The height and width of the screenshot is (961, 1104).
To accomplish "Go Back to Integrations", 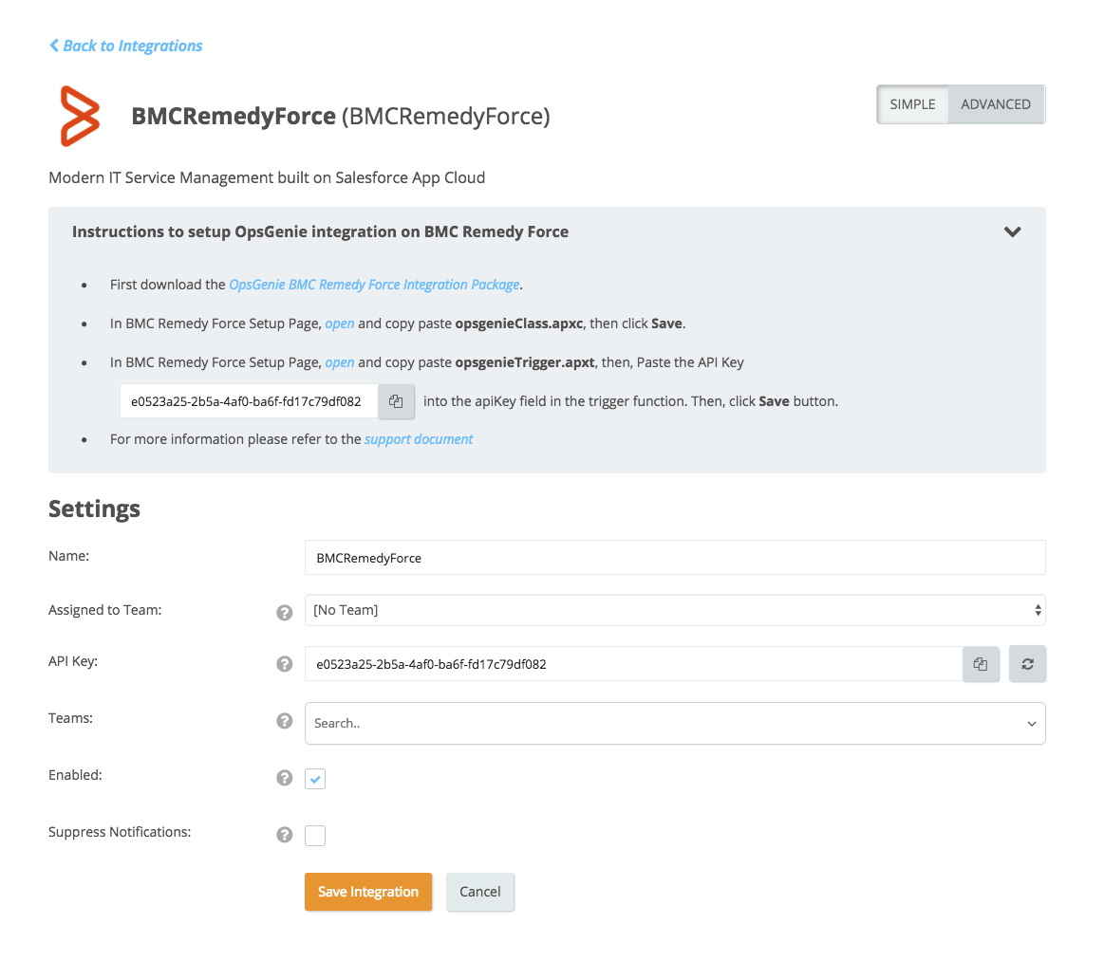I will 126,46.
